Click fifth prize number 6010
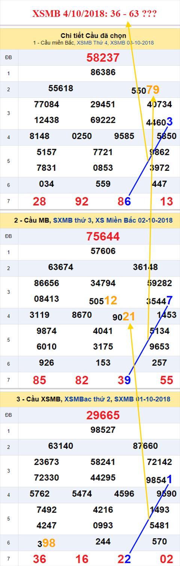The image size is (180, 566). (46, 346)
